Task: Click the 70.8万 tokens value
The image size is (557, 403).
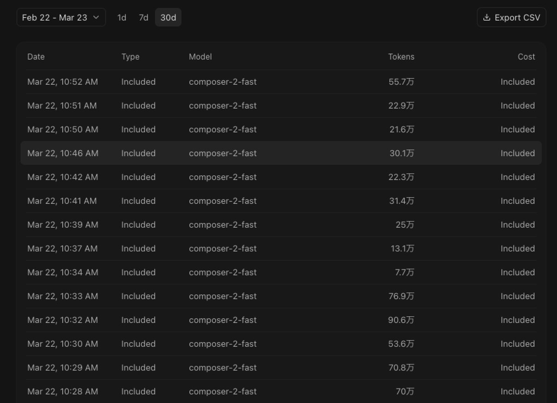Action: [402, 368]
